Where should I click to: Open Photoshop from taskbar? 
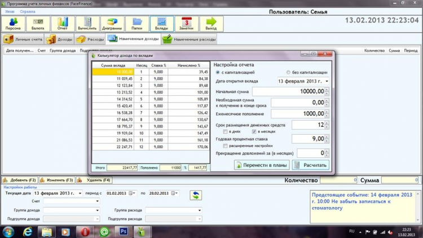click(x=124, y=232)
